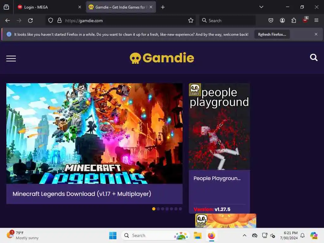
Task: Expand the list all tabs chevron
Action: pyautogui.click(x=261, y=7)
